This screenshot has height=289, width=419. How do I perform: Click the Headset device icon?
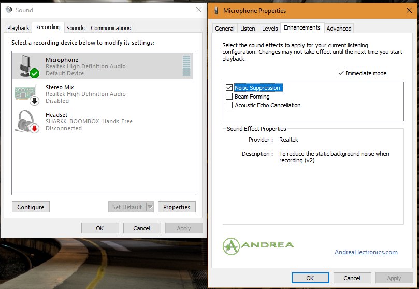click(x=27, y=121)
